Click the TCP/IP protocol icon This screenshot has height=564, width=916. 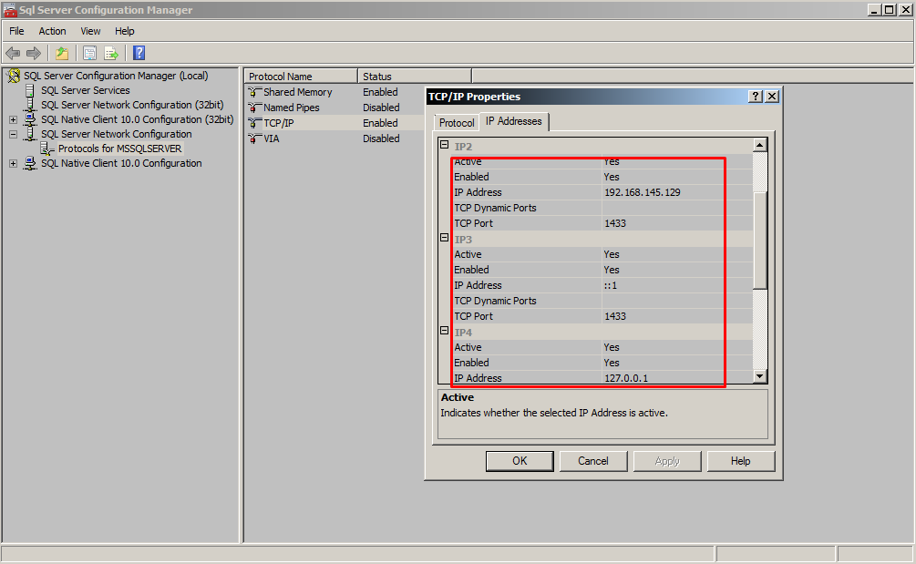(254, 123)
